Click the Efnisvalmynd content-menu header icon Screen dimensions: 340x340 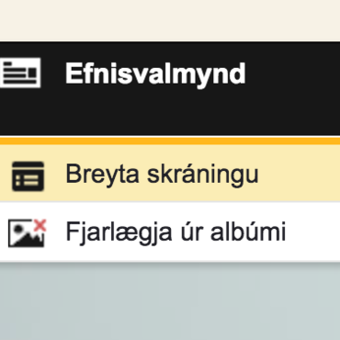click(20, 73)
